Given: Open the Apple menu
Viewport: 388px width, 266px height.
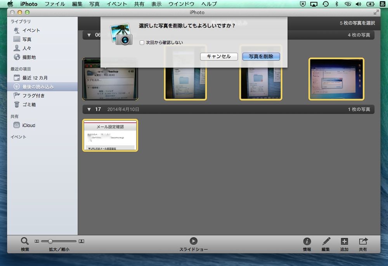Looking at the screenshot, I should (10, 4).
